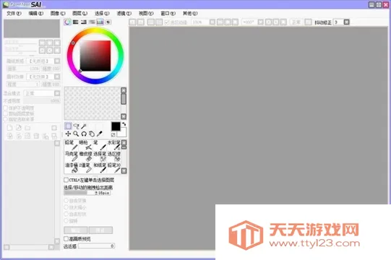Click the scratchpad scroll-up arrow
Screen dimensions: 391x260
(x=124, y=90)
